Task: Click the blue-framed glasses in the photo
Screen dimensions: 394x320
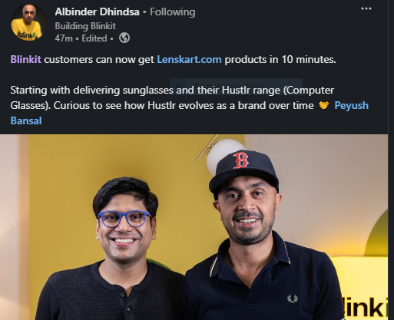Action: (x=124, y=219)
